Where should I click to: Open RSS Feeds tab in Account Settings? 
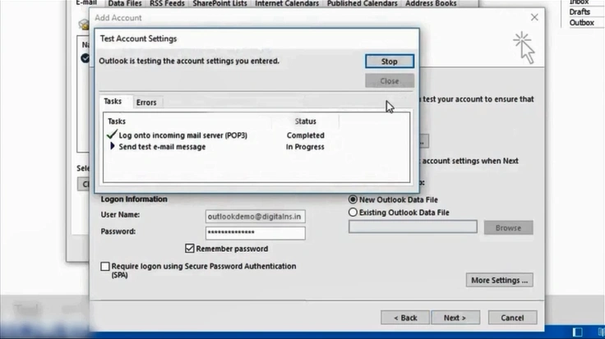point(167,3)
